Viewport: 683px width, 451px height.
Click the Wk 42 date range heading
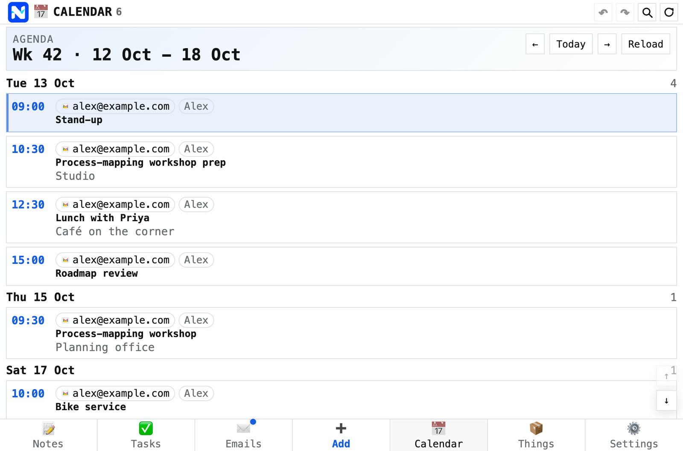(x=127, y=55)
